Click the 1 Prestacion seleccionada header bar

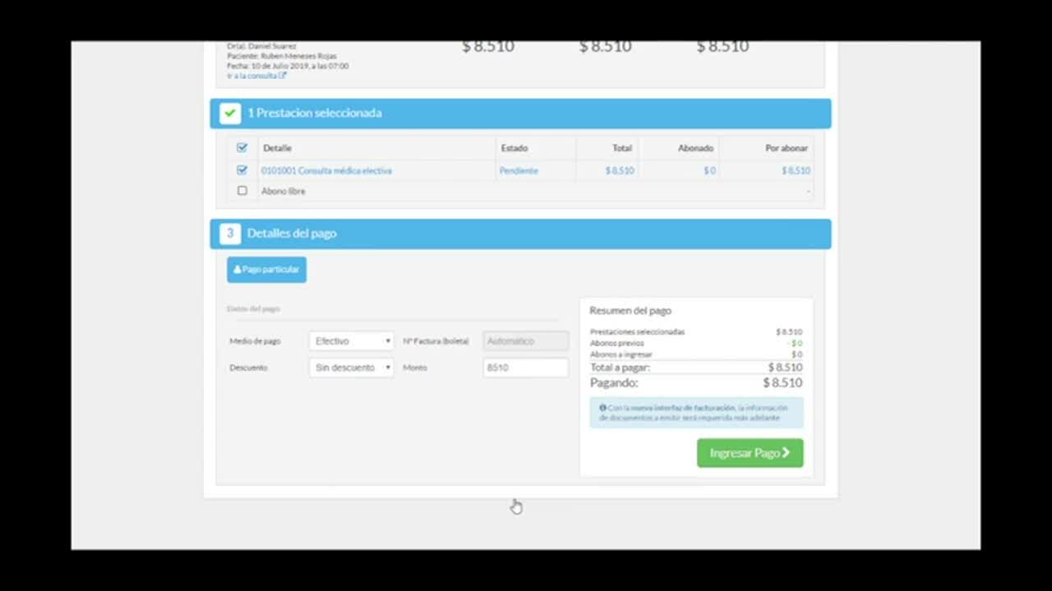[520, 113]
